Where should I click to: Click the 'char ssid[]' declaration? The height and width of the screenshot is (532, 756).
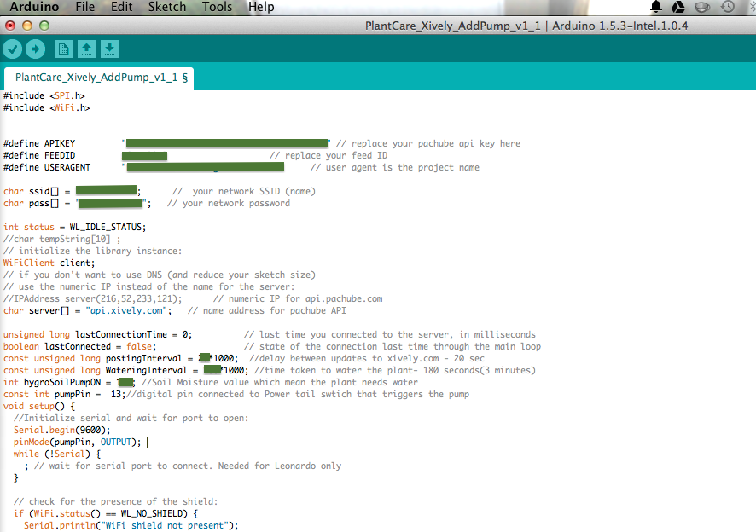click(x=31, y=191)
